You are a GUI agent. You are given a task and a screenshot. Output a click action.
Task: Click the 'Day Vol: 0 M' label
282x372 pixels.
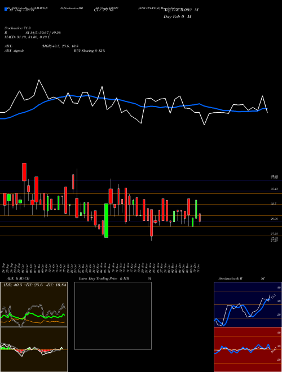(x=177, y=16)
